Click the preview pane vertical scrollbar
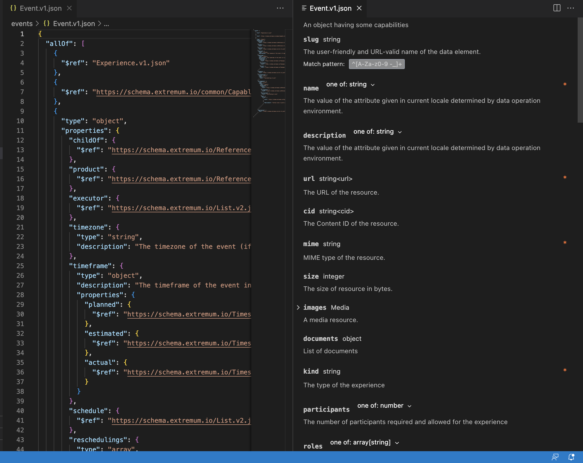 click(580, 70)
